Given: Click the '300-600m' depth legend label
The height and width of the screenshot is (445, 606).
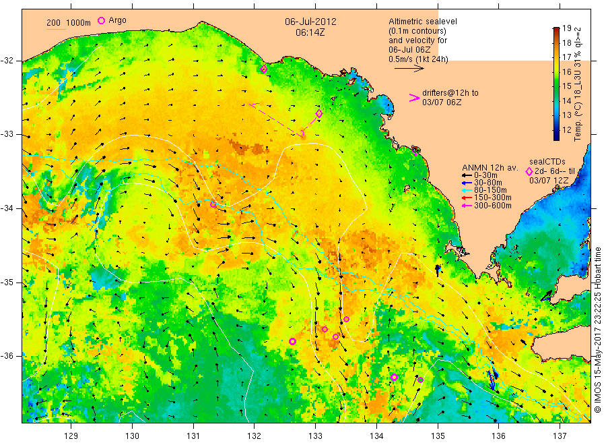Looking at the screenshot, I should click(x=493, y=206).
